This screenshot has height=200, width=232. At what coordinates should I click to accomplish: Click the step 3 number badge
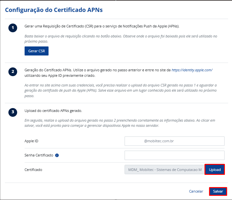(13, 112)
